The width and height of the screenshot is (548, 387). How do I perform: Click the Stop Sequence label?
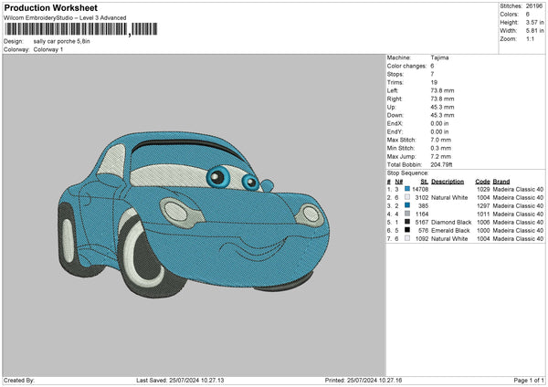(407, 172)
